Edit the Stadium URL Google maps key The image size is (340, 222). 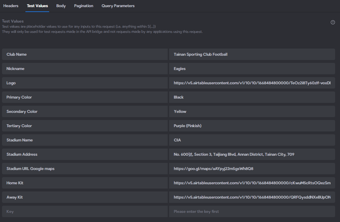(x=85, y=169)
